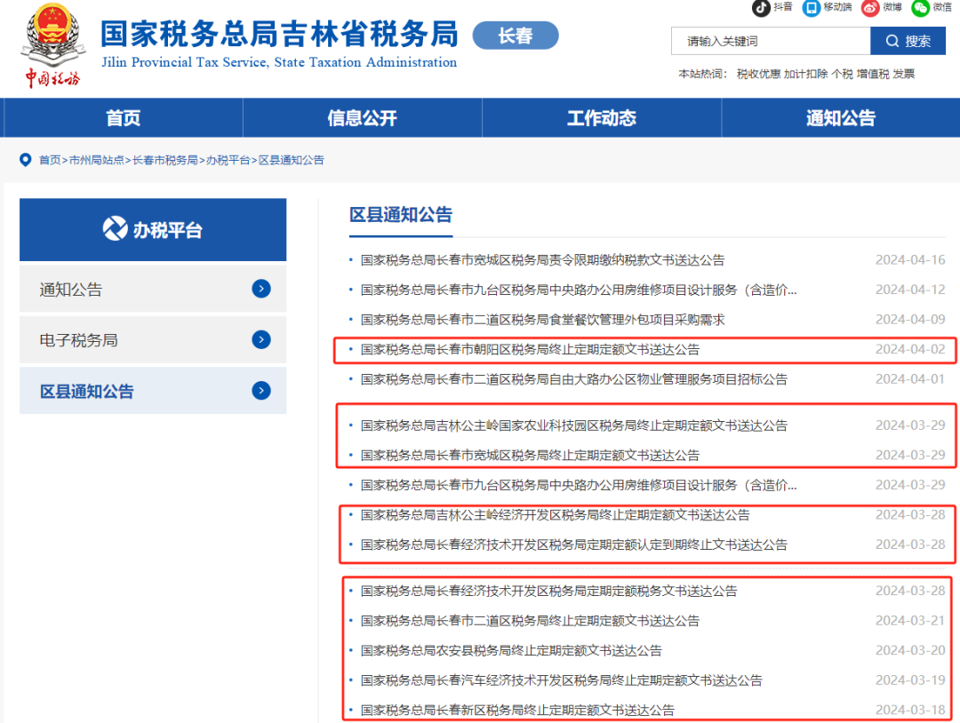This screenshot has width=960, height=723.
Task: Click the 长春市税务局 breadcrumb link
Action: point(164,160)
